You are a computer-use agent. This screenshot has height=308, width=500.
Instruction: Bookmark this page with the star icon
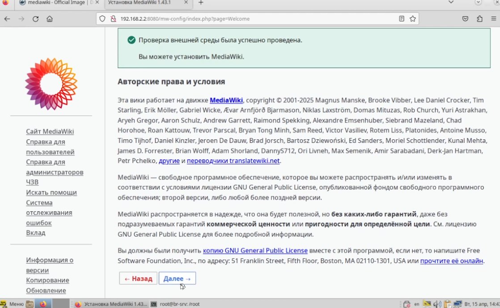coord(413,19)
